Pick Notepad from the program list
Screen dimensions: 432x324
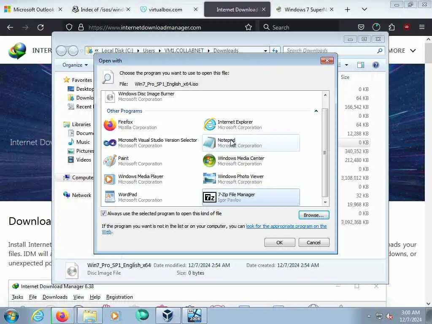251,143
